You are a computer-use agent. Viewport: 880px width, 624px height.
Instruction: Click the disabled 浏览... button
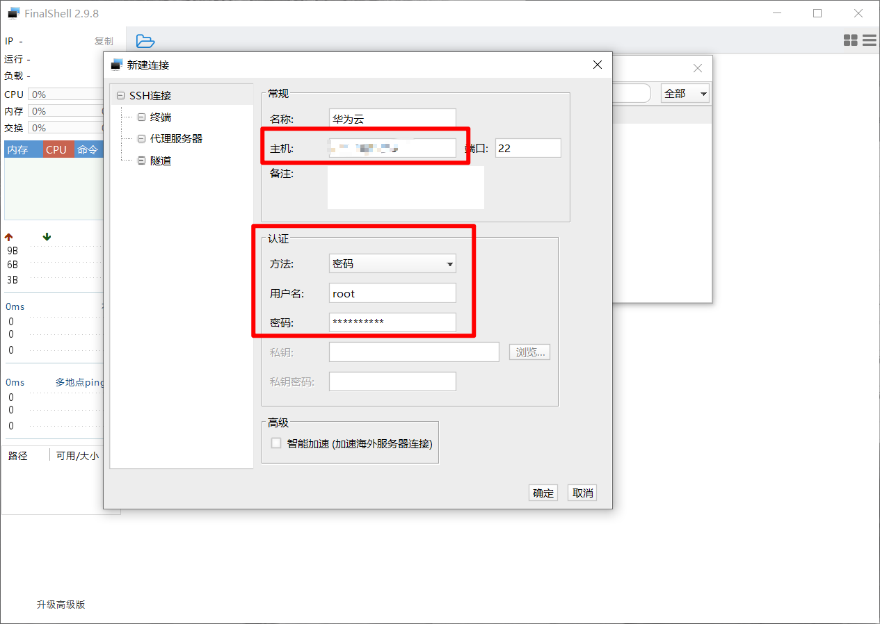pyautogui.click(x=530, y=352)
